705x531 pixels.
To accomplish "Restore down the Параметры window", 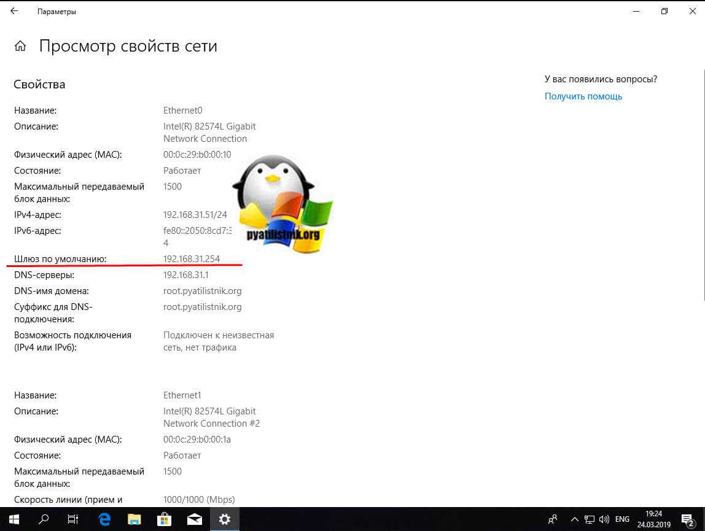I will pyautogui.click(x=664, y=11).
